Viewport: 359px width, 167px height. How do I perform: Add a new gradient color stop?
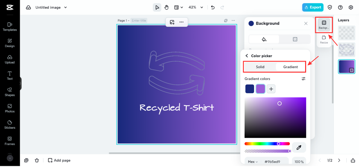click(x=271, y=89)
